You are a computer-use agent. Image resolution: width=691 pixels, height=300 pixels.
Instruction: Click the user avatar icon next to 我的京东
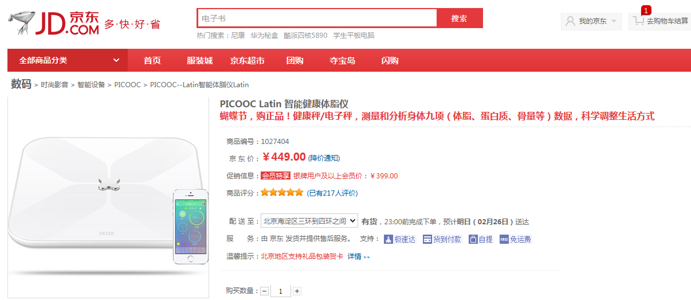570,21
